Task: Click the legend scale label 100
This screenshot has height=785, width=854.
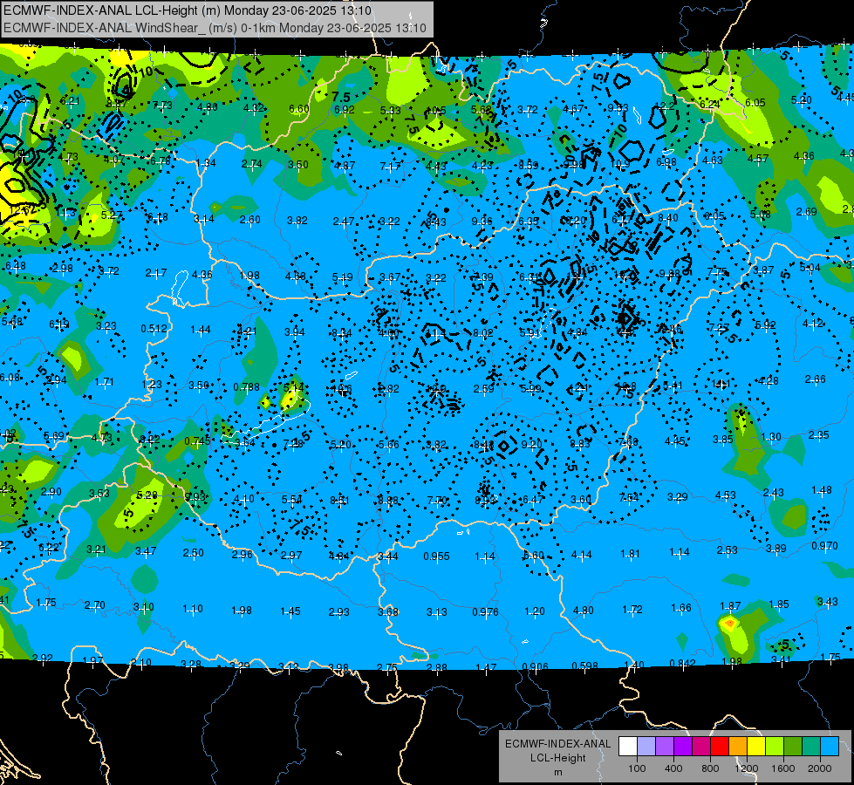Action: pos(637,768)
